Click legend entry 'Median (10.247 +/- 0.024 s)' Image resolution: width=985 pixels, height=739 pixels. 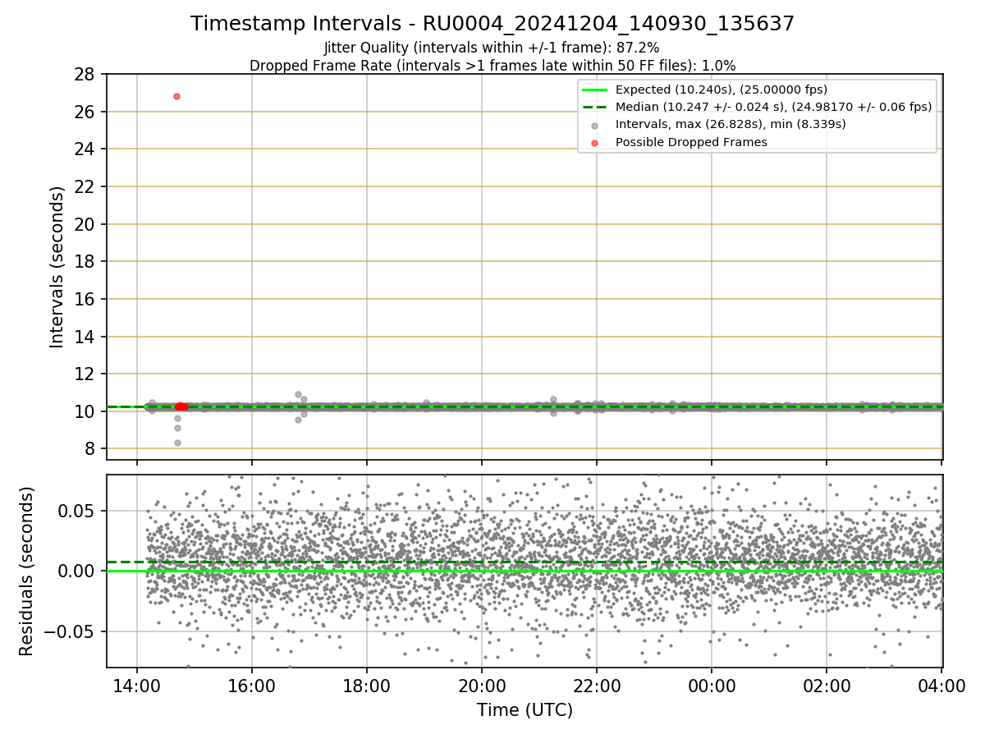click(773, 107)
